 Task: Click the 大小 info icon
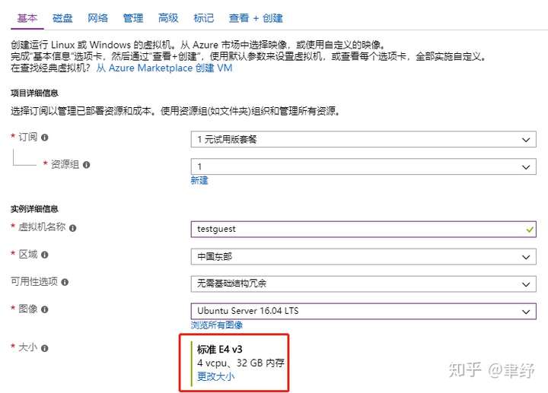44,348
